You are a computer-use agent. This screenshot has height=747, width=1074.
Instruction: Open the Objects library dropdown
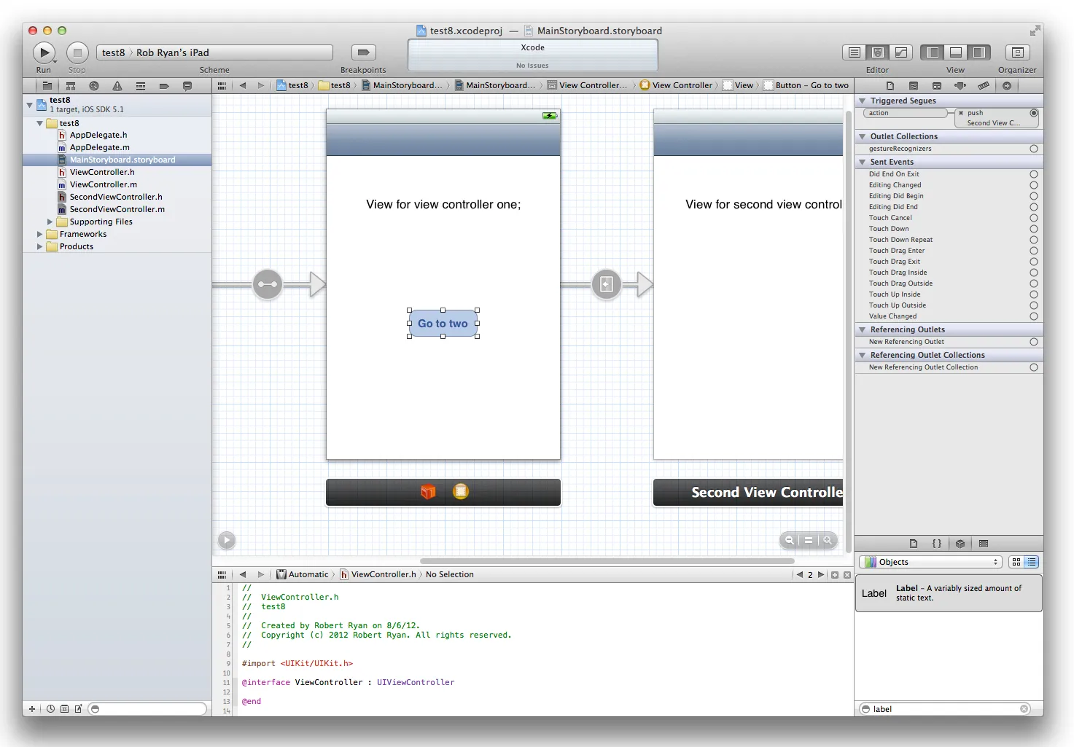pyautogui.click(x=931, y=562)
